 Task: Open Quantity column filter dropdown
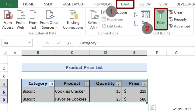pos(118,84)
